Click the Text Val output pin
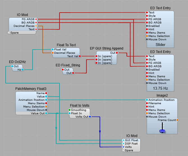The width and height of the screenshot is (188, 156). [x=80, y=56]
